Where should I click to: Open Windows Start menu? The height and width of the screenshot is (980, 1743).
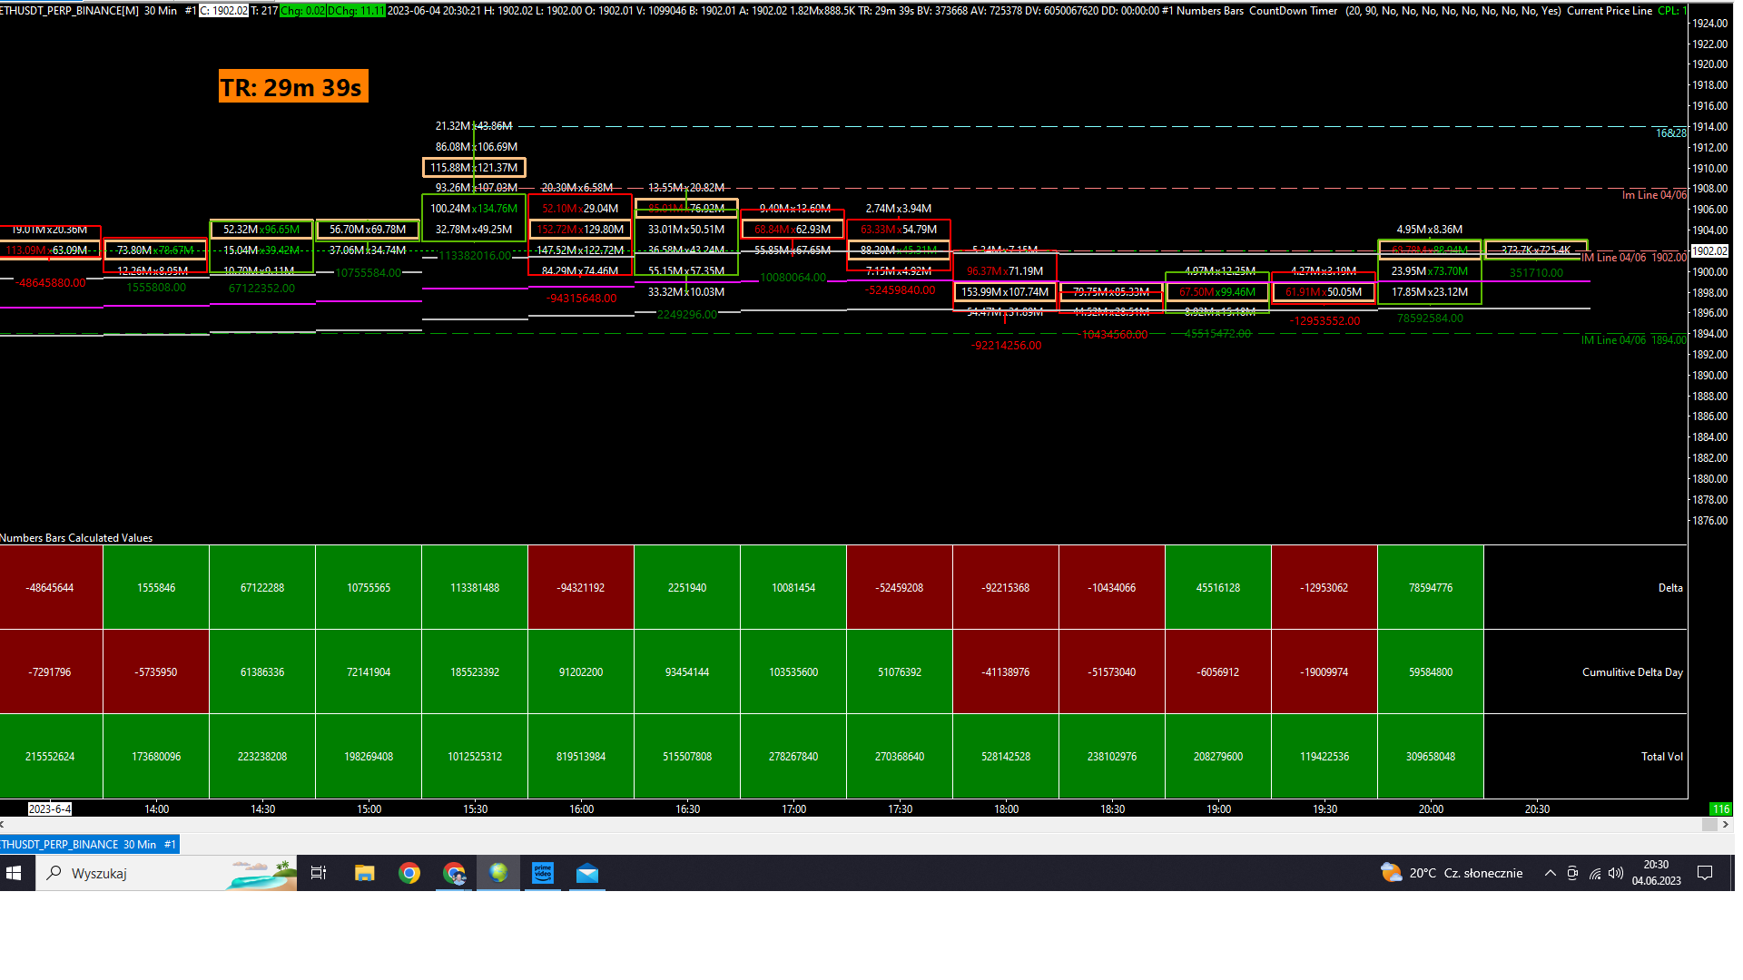14,873
